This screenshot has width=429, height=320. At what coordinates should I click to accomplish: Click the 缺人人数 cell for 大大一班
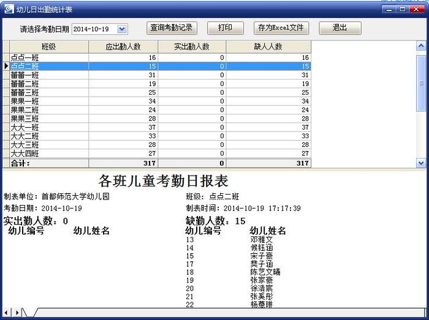(268, 127)
